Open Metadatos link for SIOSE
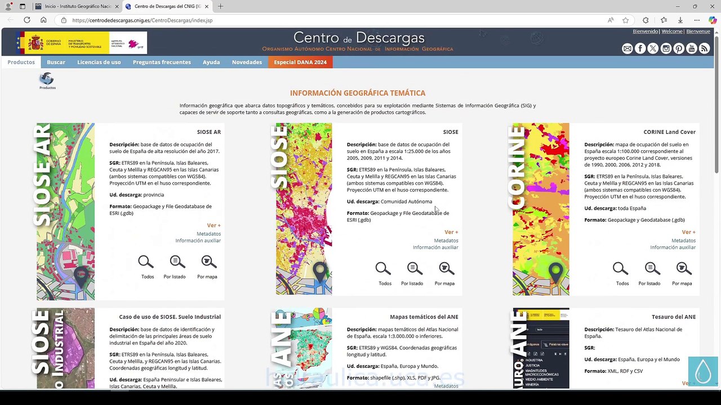This screenshot has width=721, height=405. click(446, 240)
